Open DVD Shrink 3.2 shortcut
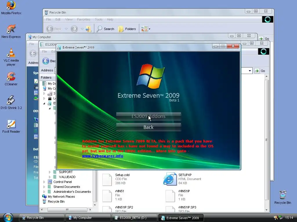Image resolution: width=297 pixels, height=222 pixels. click(x=11, y=103)
